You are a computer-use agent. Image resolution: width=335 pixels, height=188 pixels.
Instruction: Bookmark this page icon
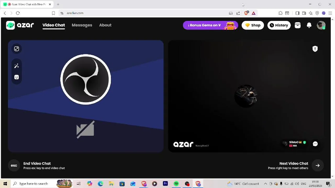[x=53, y=13]
